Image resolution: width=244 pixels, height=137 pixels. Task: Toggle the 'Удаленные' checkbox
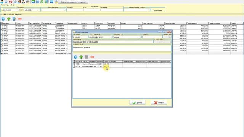[x=153, y=10]
